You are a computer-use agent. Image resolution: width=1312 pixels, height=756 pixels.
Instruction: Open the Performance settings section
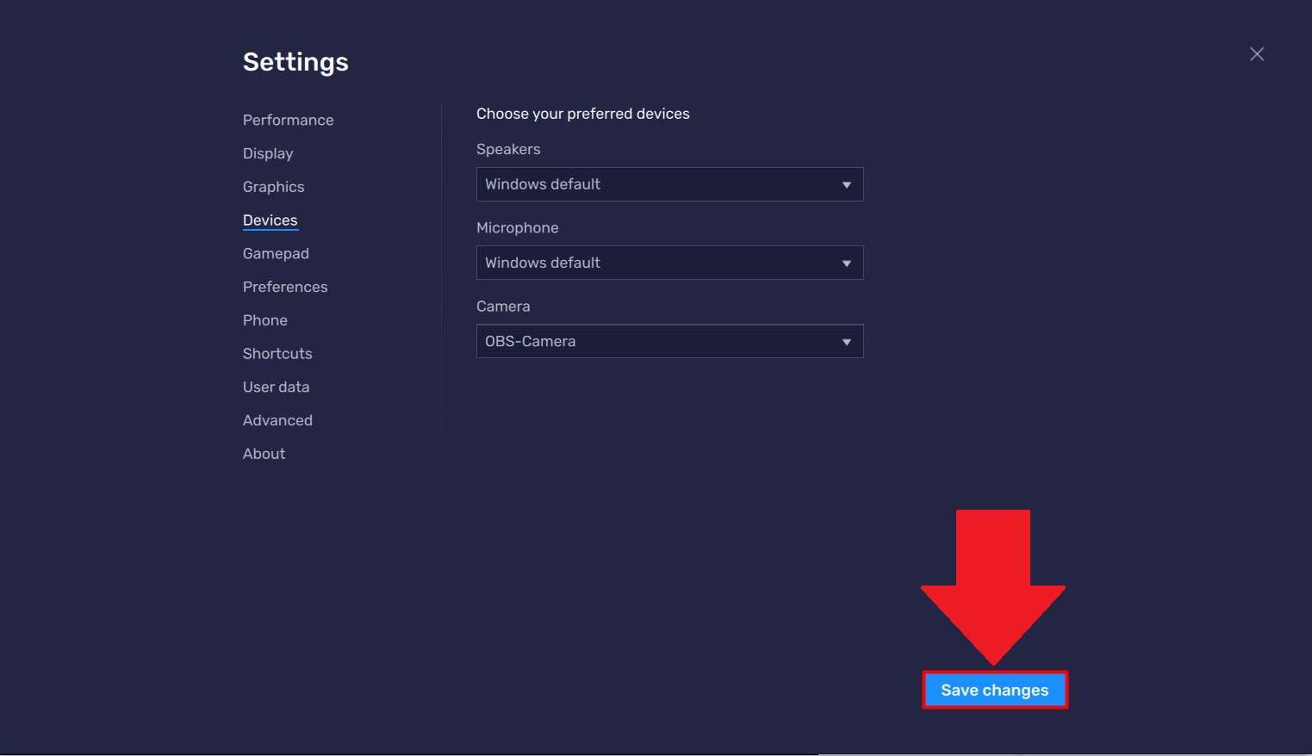288,120
